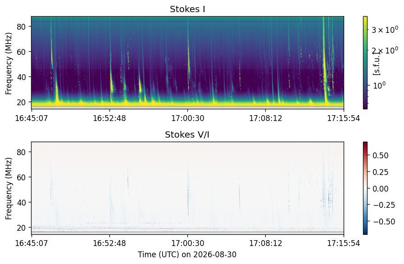Select the 17:00:30 tick on upper plot
The width and height of the screenshot is (404, 264).
[187, 118]
